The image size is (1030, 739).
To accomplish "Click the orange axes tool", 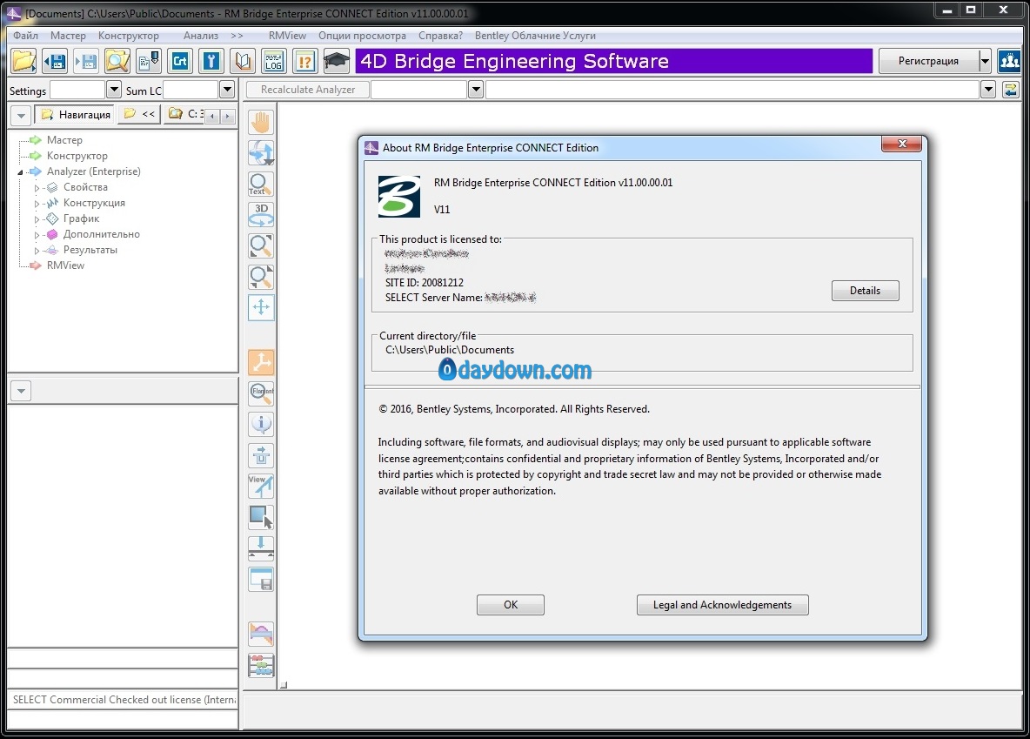I will (x=262, y=362).
